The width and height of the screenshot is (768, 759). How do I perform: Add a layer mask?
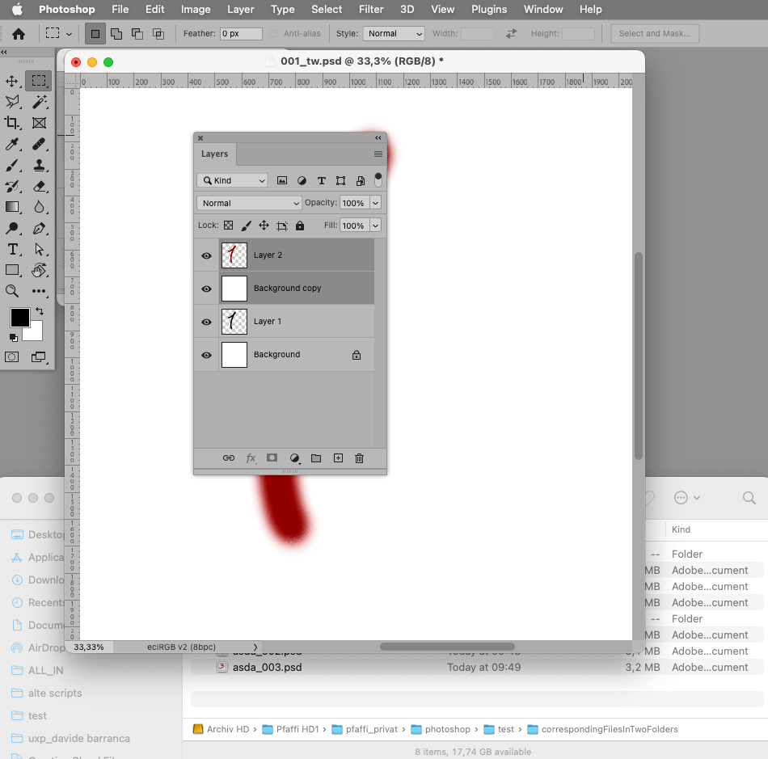272,458
